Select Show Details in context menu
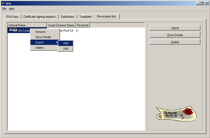 [43, 37]
